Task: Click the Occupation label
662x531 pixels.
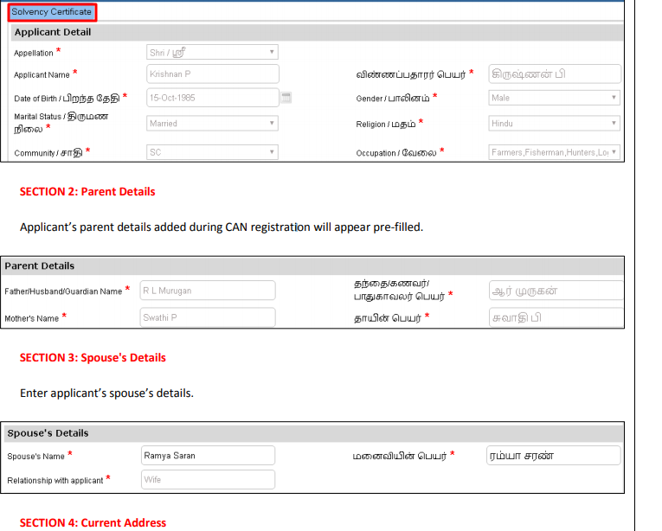Action: pos(396,153)
